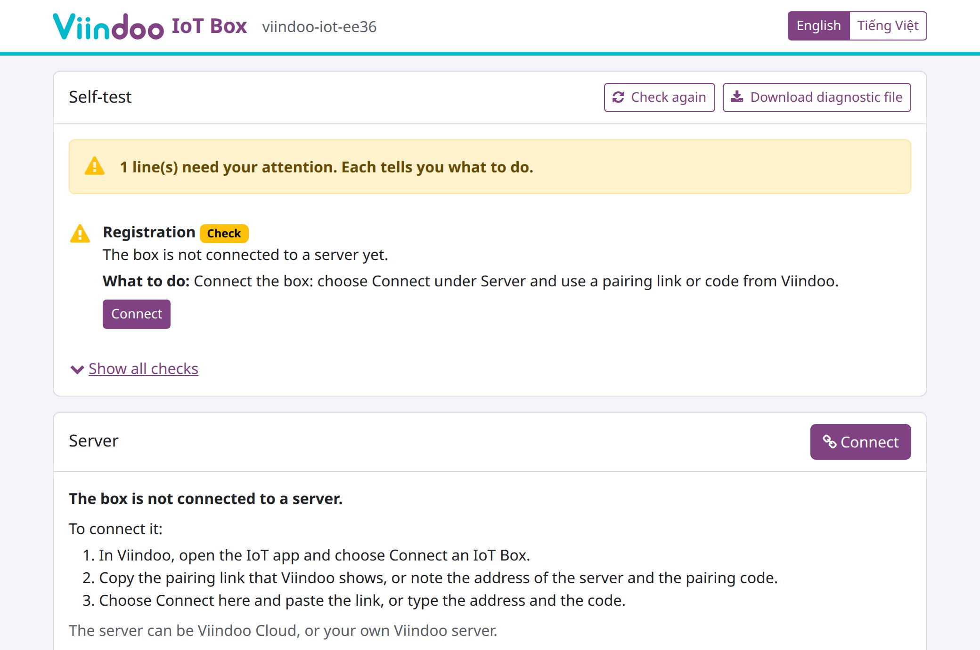Click "1 line(s) need your attention" message

tap(327, 167)
